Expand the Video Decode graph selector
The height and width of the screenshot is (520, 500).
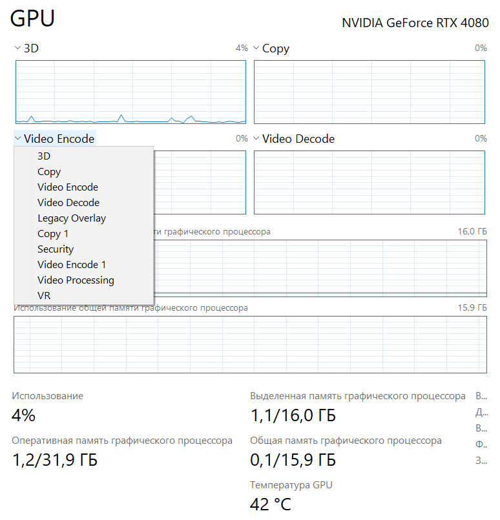(293, 139)
